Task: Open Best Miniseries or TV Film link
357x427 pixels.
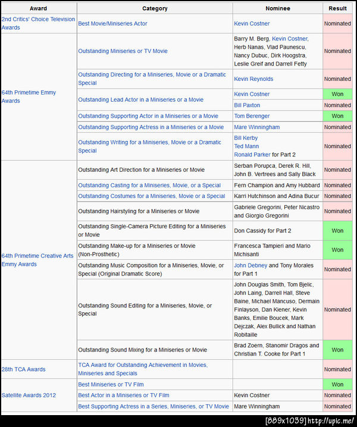Action: 111,385
